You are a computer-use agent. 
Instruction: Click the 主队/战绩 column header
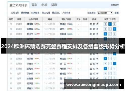(x=34, y=19)
